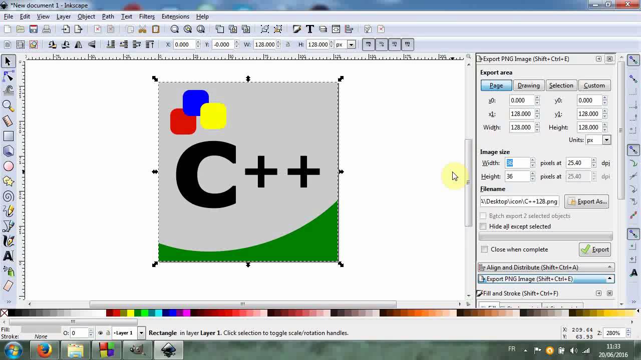Launch GIMP from the taskbar

tap(138, 350)
